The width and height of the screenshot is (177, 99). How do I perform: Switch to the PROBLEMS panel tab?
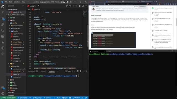32,71
